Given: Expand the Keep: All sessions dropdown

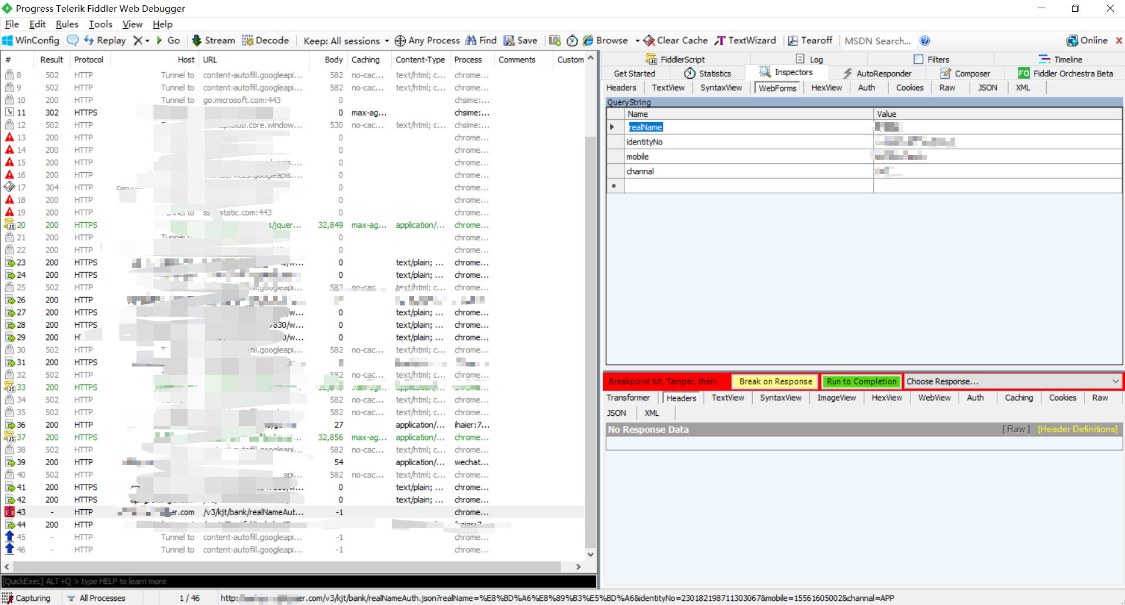Looking at the screenshot, I should coord(346,41).
